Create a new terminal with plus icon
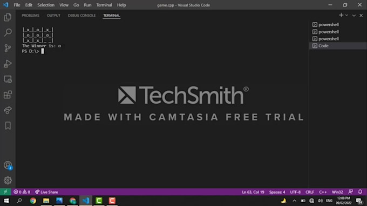This screenshot has height=206, width=367. (x=341, y=15)
